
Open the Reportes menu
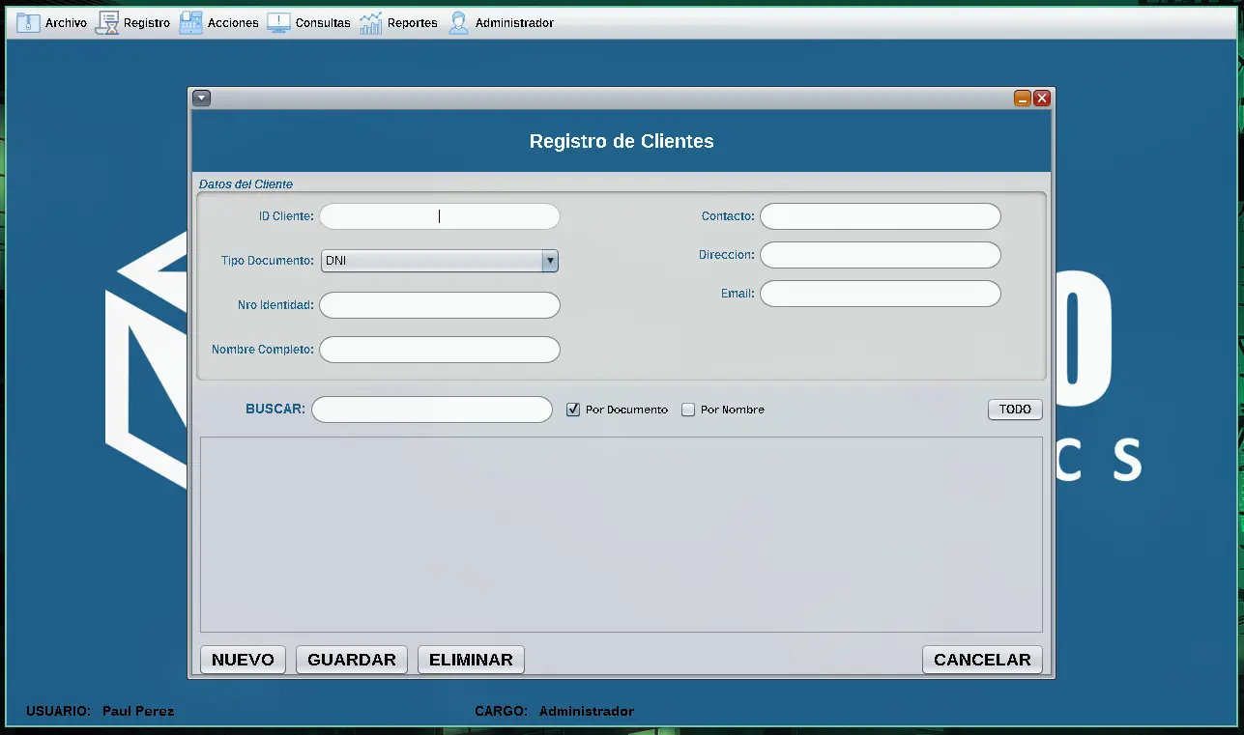coord(398,23)
